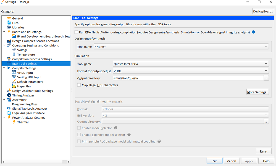Toggle Map illegal HDL characters checkbox
Image resolution: width=276 pixels, height=166 pixels.
[x=79, y=85]
